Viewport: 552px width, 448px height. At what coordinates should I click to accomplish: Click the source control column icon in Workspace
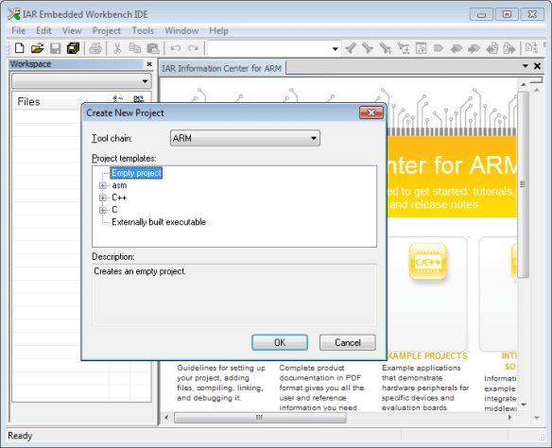(x=139, y=99)
